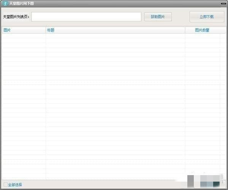Click the middle of the empty results list
This screenshot has height=190, width=228.
click(x=114, y=105)
